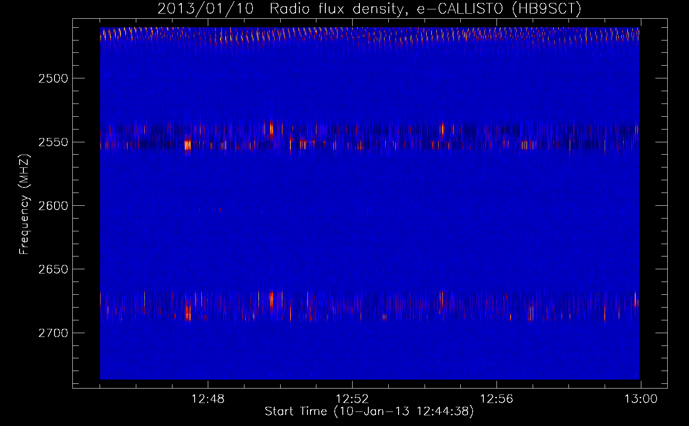Select the 'e-CALLISTO (HB9SCT)' station label
This screenshot has width=689, height=426.
[499, 9]
